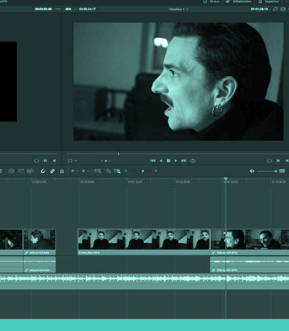Click the custom zoom icon
The image size is (289, 331).
(x=117, y=171)
